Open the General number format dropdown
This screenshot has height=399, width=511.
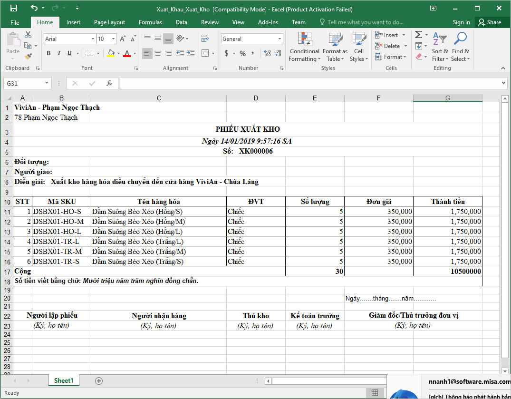point(280,39)
